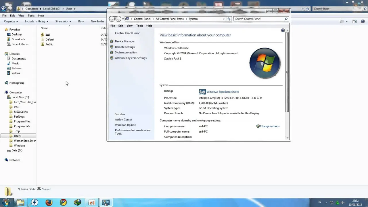368x207 pixels.
Task: Open File menu in Control Panel window
Action: click(113, 26)
